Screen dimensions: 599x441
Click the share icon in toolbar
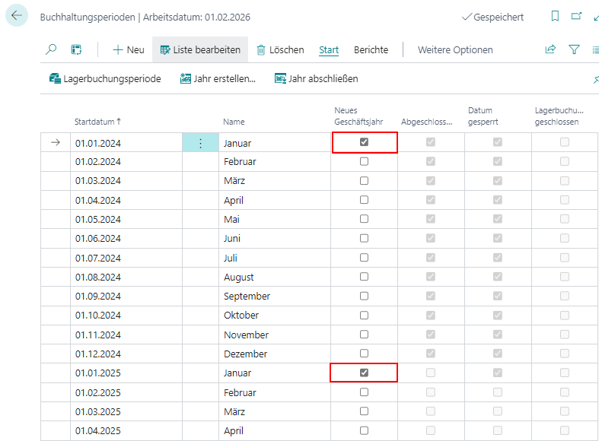pyautogui.click(x=550, y=49)
